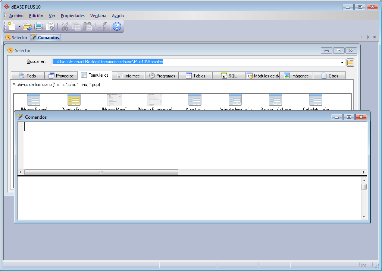Viewport: 382px width, 271px height.
Task: Close the Selector window
Action: (x=351, y=51)
